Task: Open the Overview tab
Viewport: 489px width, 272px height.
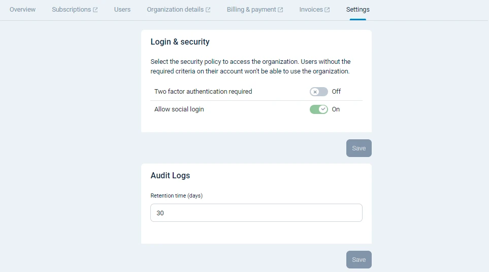Action: pos(23,10)
